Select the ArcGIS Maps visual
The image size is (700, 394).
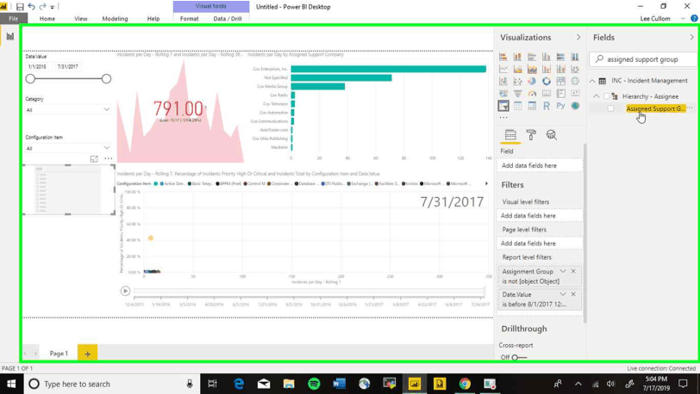pyautogui.click(x=575, y=106)
